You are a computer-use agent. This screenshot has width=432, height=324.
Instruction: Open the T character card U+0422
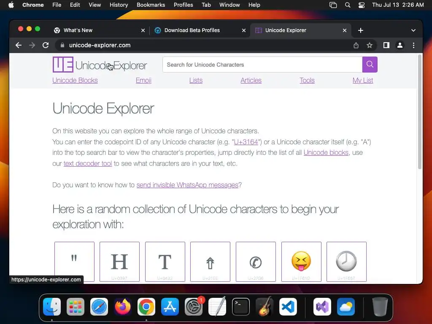pos(165,262)
